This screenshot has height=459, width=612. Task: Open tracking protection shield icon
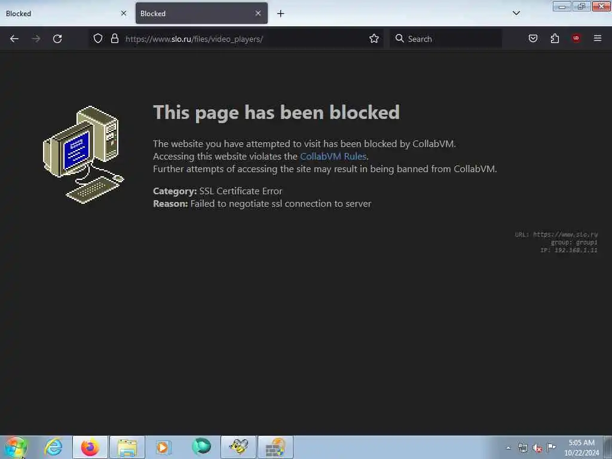click(98, 39)
